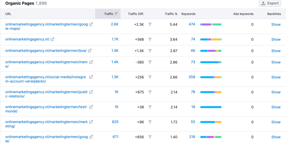Click keyword distribution bar for bva row
286x146 pixels.
pos(211,51)
